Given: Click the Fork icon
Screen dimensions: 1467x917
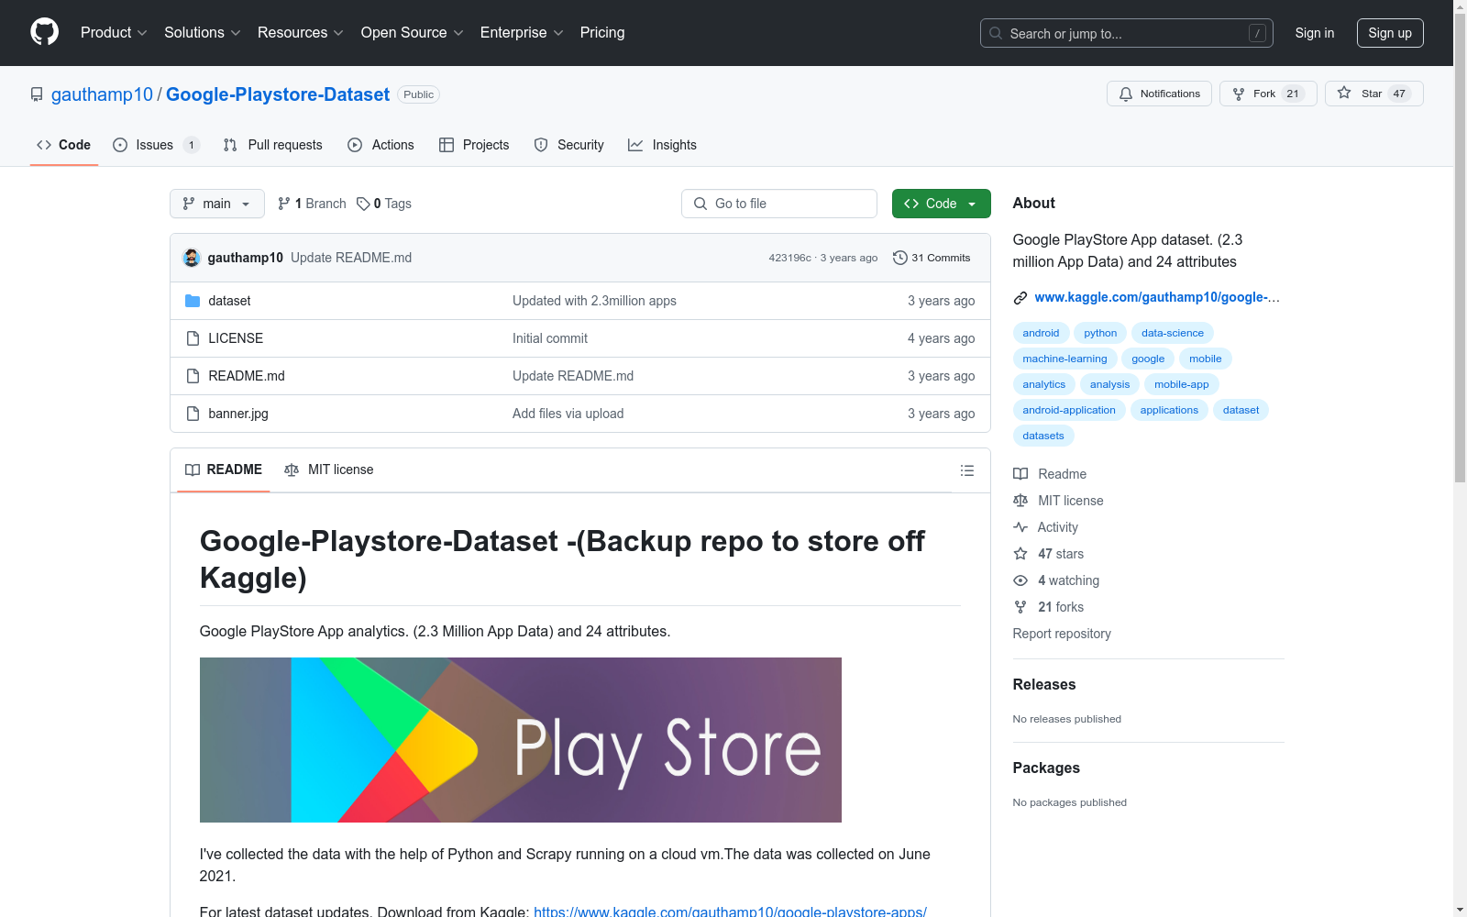Looking at the screenshot, I should click(x=1239, y=94).
